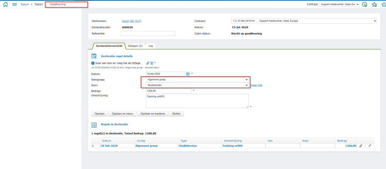Click the 'Goedkeuring' breadcrumb
The height and width of the screenshot is (169, 386).
click(x=58, y=4)
